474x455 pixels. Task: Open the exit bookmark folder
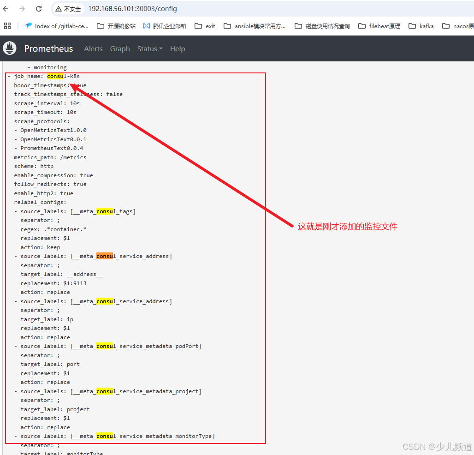point(205,26)
